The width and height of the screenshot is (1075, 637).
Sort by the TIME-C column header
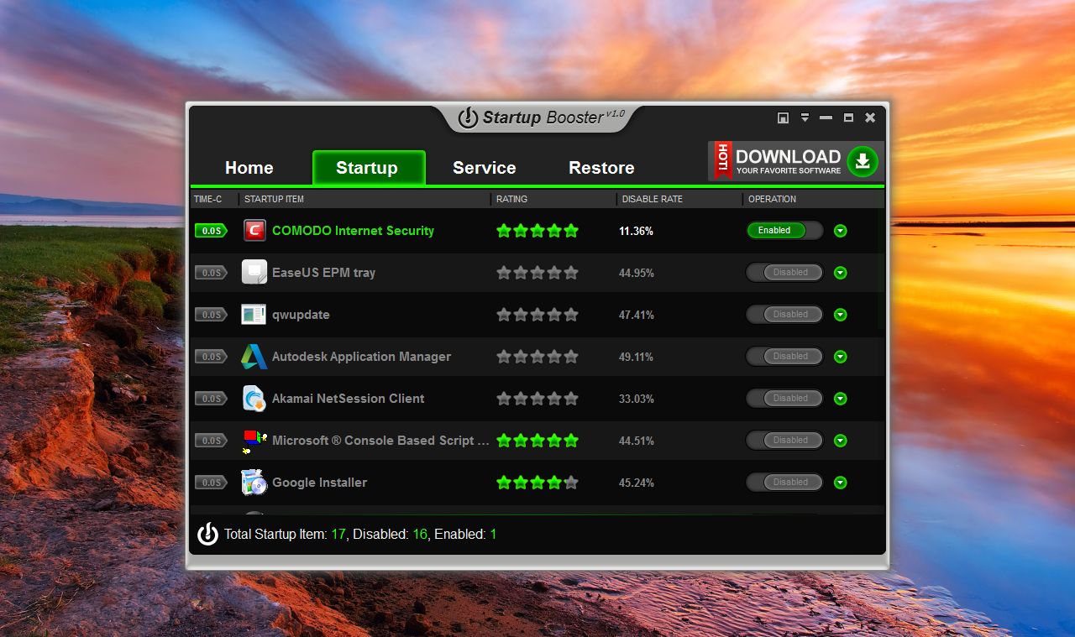coord(207,199)
